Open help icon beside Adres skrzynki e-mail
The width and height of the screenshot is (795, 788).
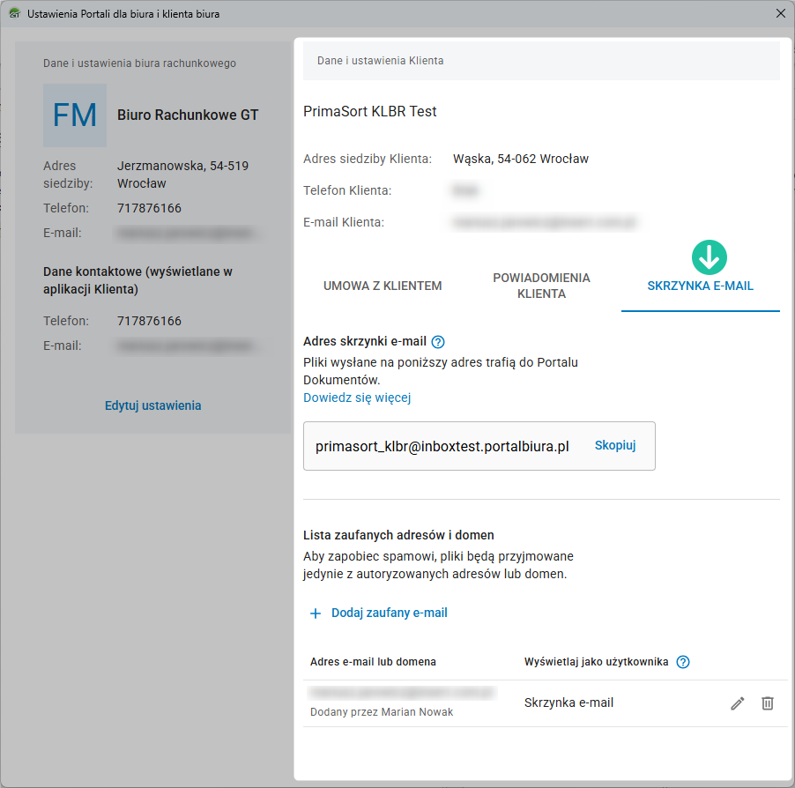[438, 342]
